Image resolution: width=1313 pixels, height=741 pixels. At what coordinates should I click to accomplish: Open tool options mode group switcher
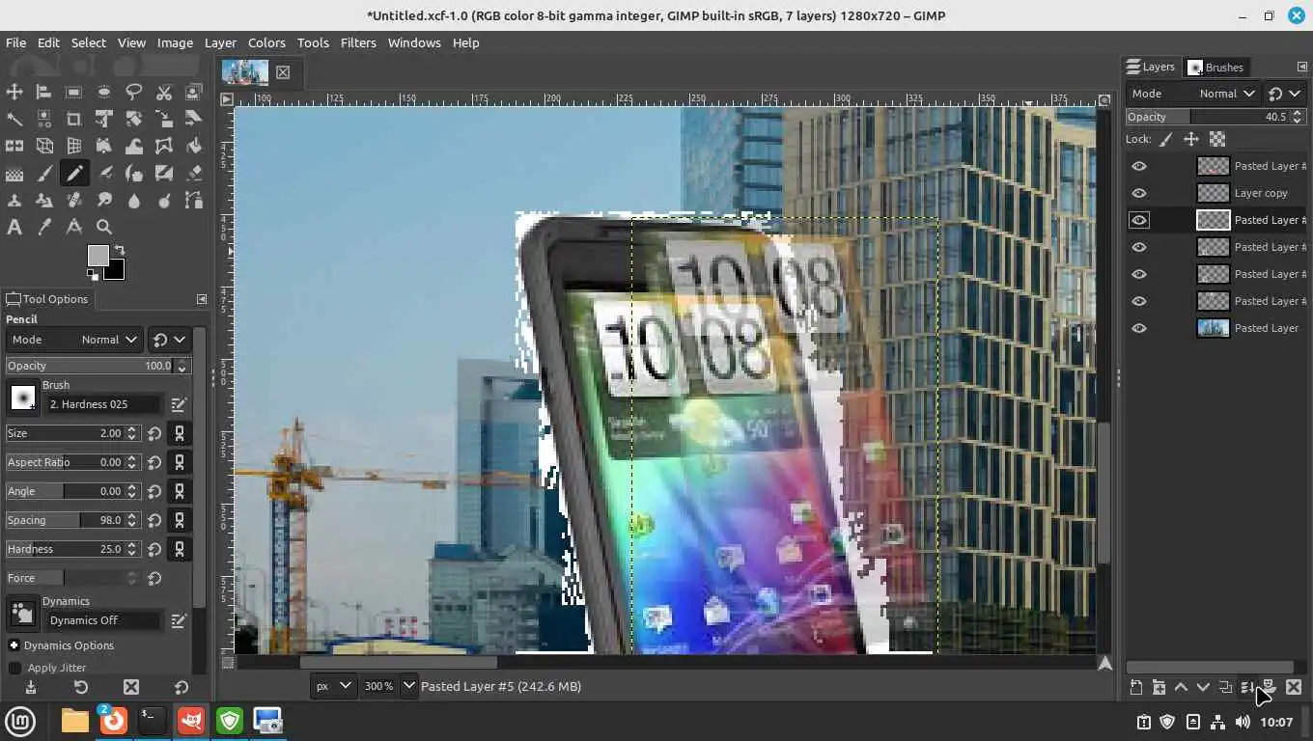pyautogui.click(x=169, y=340)
